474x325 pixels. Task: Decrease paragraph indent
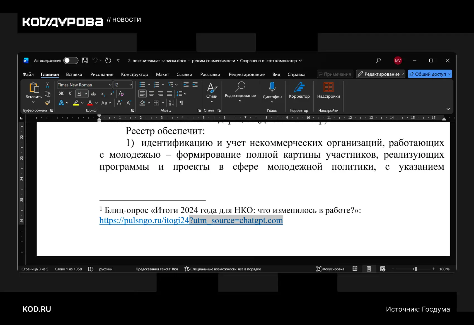186,85
